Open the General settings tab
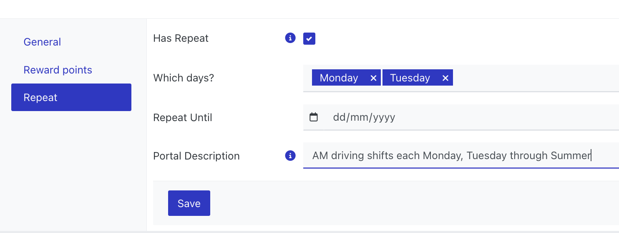Viewport: 619px width, 233px height. coord(42,42)
